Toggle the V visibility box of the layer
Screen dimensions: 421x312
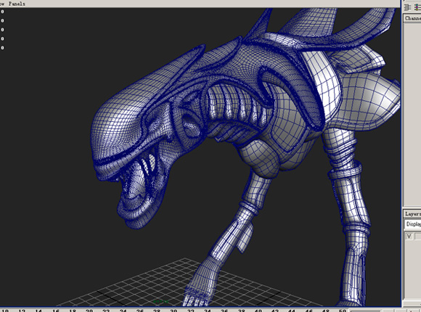point(409,237)
